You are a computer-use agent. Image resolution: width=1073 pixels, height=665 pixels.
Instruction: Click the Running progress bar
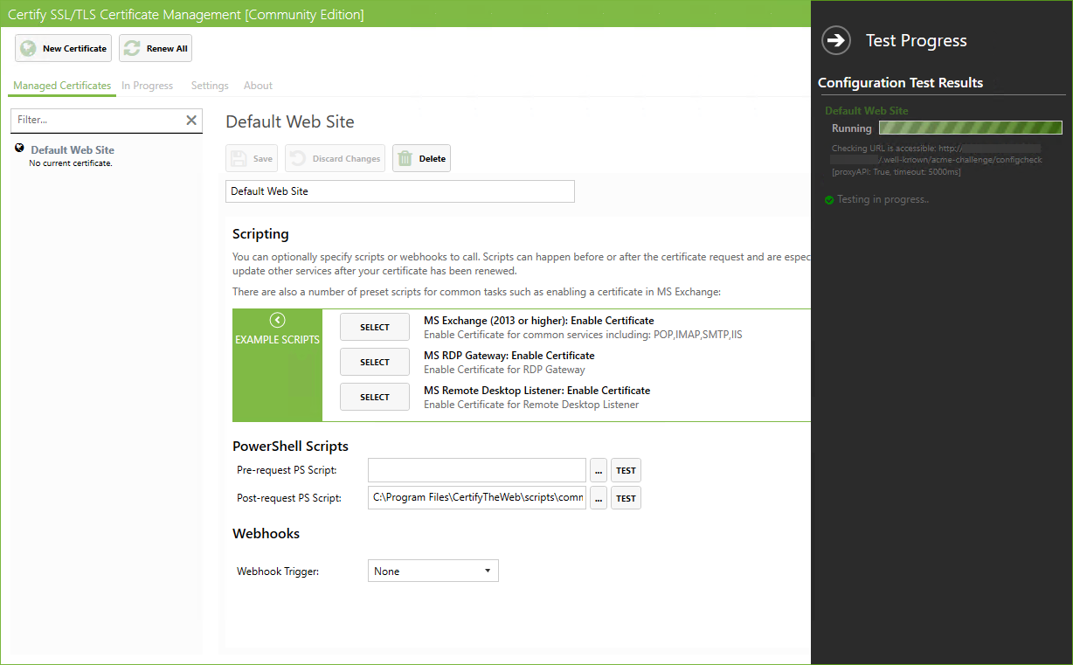tap(970, 128)
